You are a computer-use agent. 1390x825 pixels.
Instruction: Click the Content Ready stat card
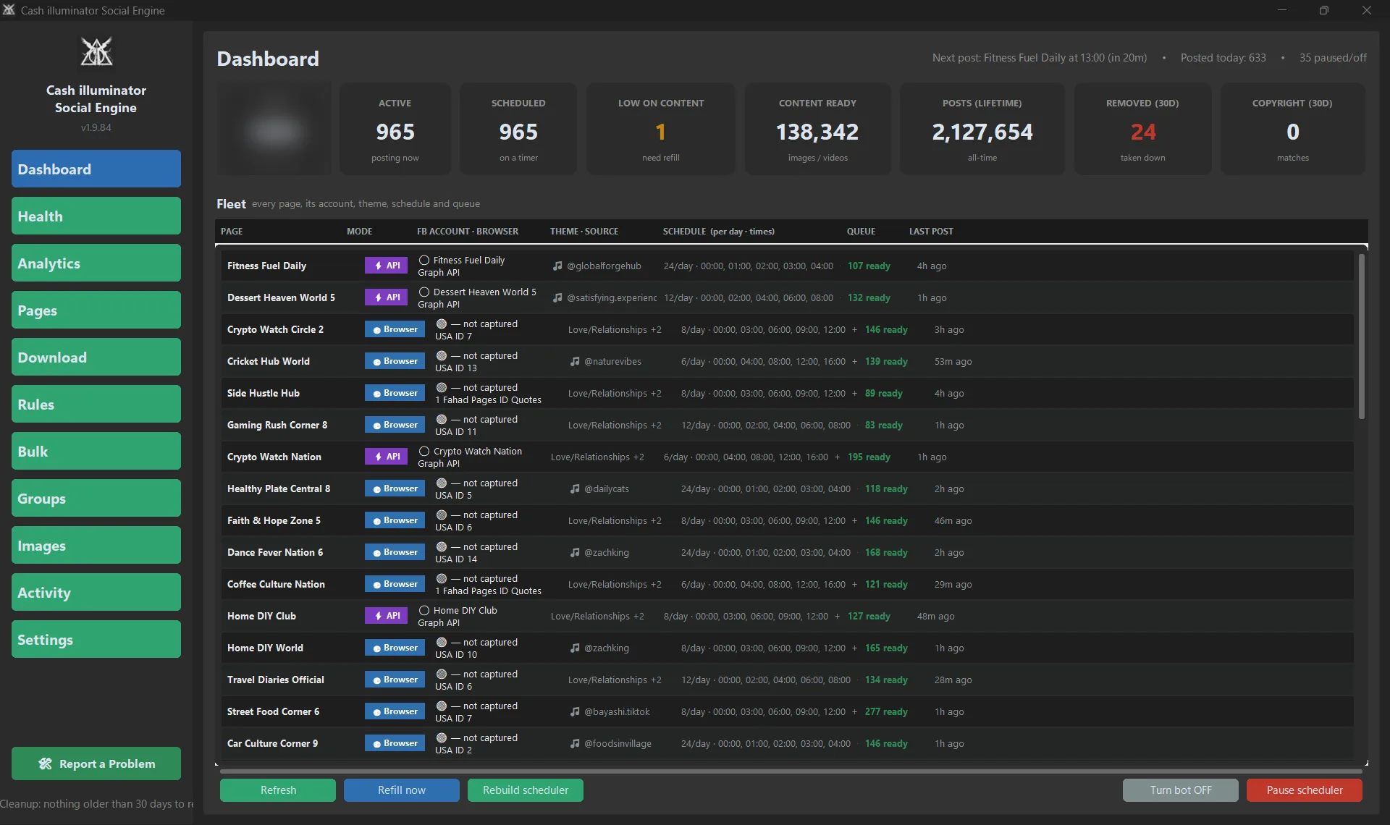coord(817,129)
